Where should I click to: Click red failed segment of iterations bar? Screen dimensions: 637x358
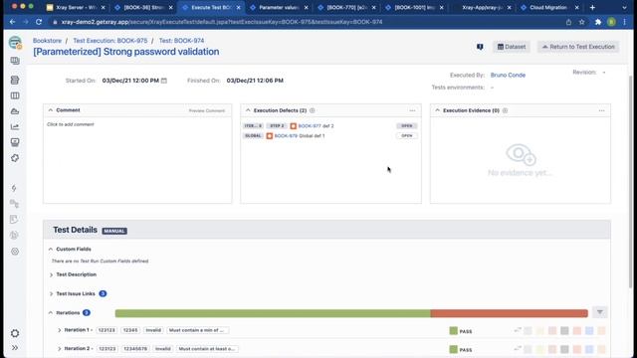click(510, 313)
